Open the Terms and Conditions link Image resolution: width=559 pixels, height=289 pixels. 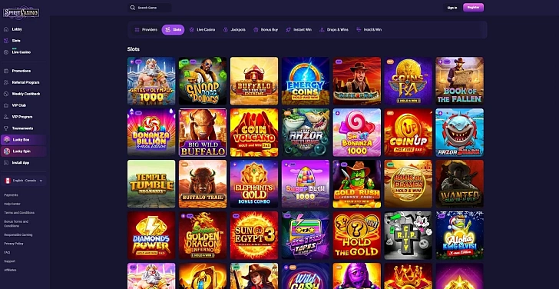(19, 213)
